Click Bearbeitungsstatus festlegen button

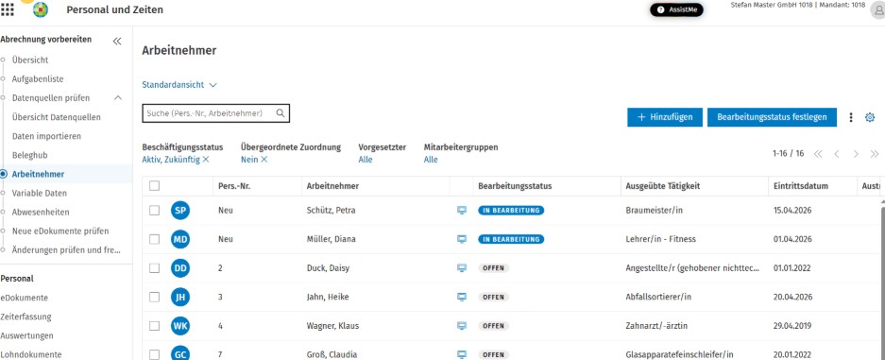coord(772,117)
